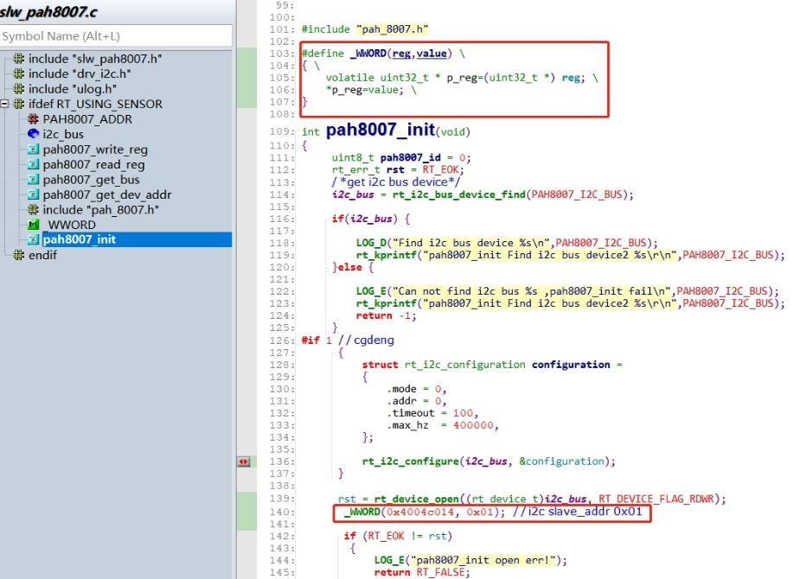Jump to pah8007_read_reg function
This screenshot has height=579, width=800.
[x=94, y=165]
